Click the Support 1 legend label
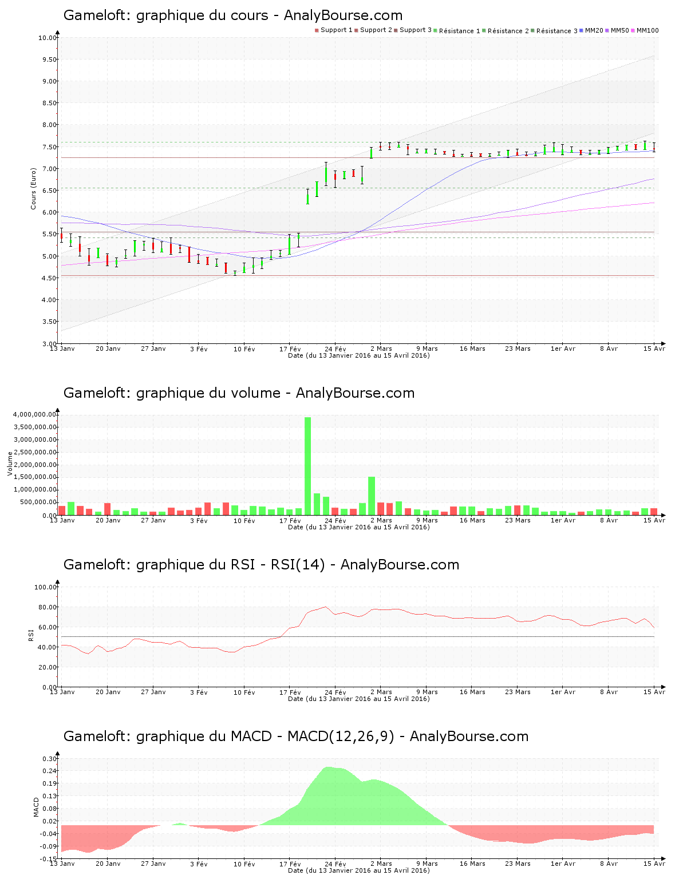 tap(337, 30)
